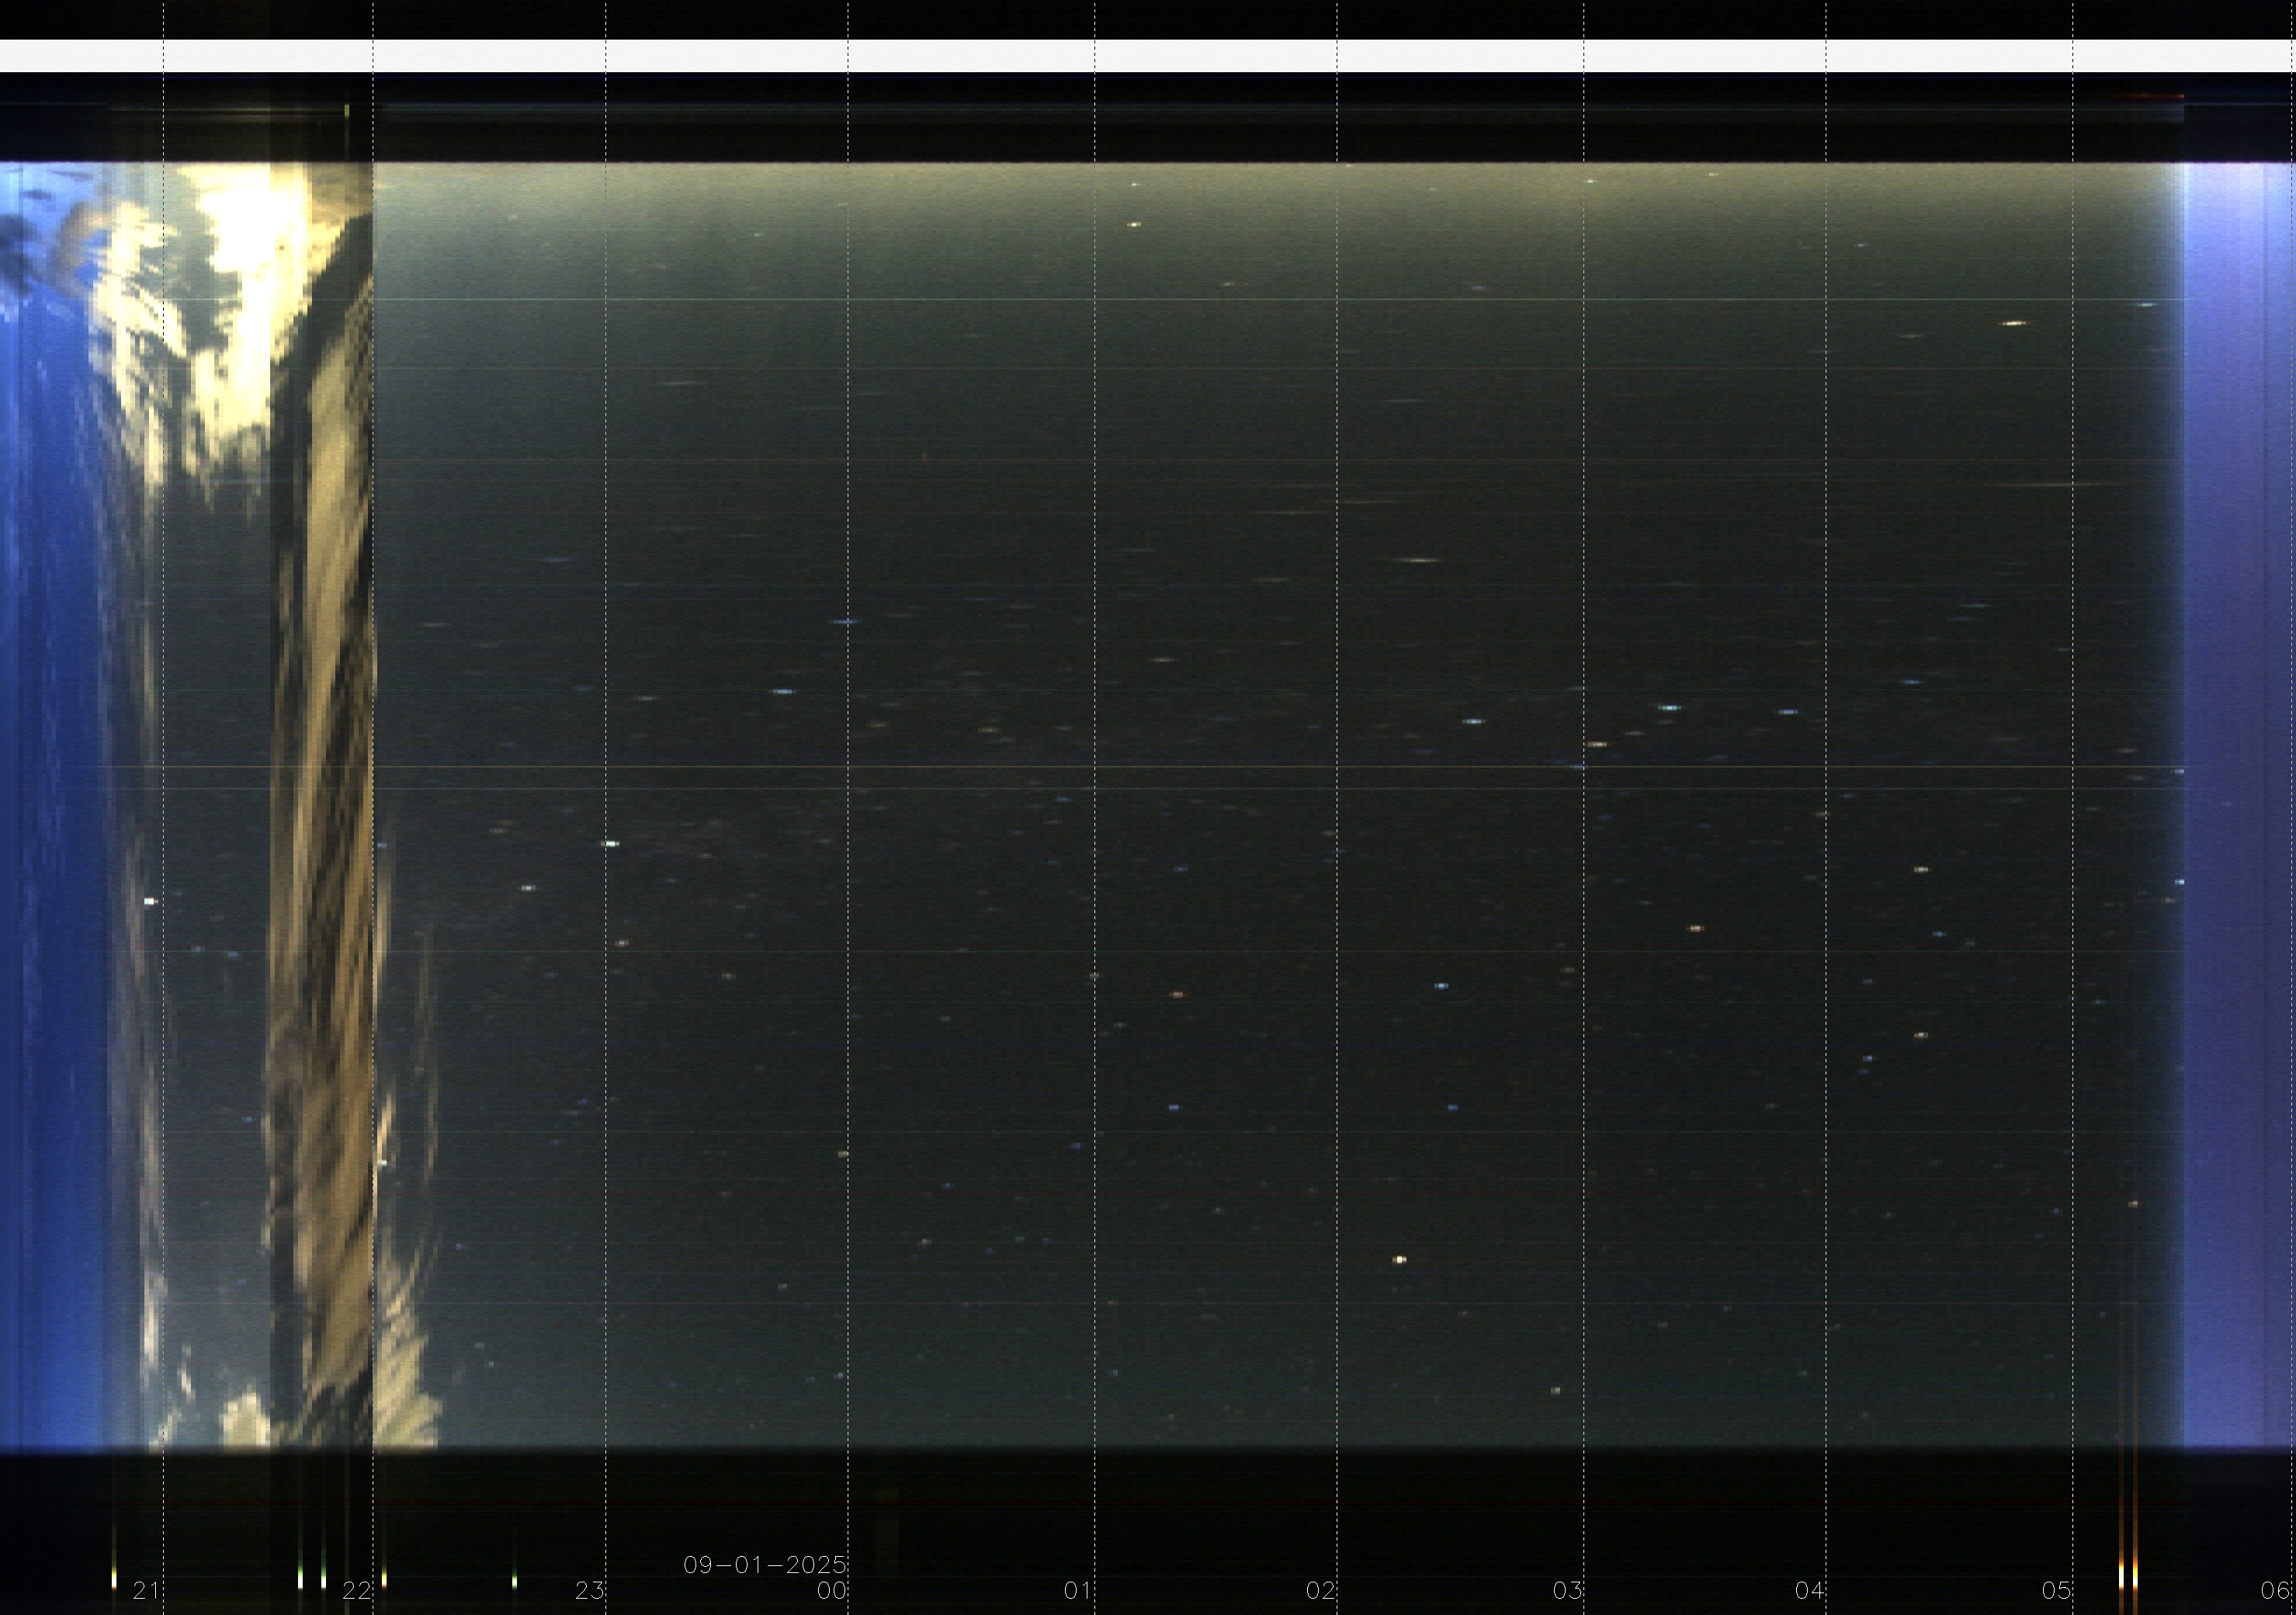Image resolution: width=2296 pixels, height=1615 pixels.
Task: Click the 06 hour label
Action: click(2276, 1591)
